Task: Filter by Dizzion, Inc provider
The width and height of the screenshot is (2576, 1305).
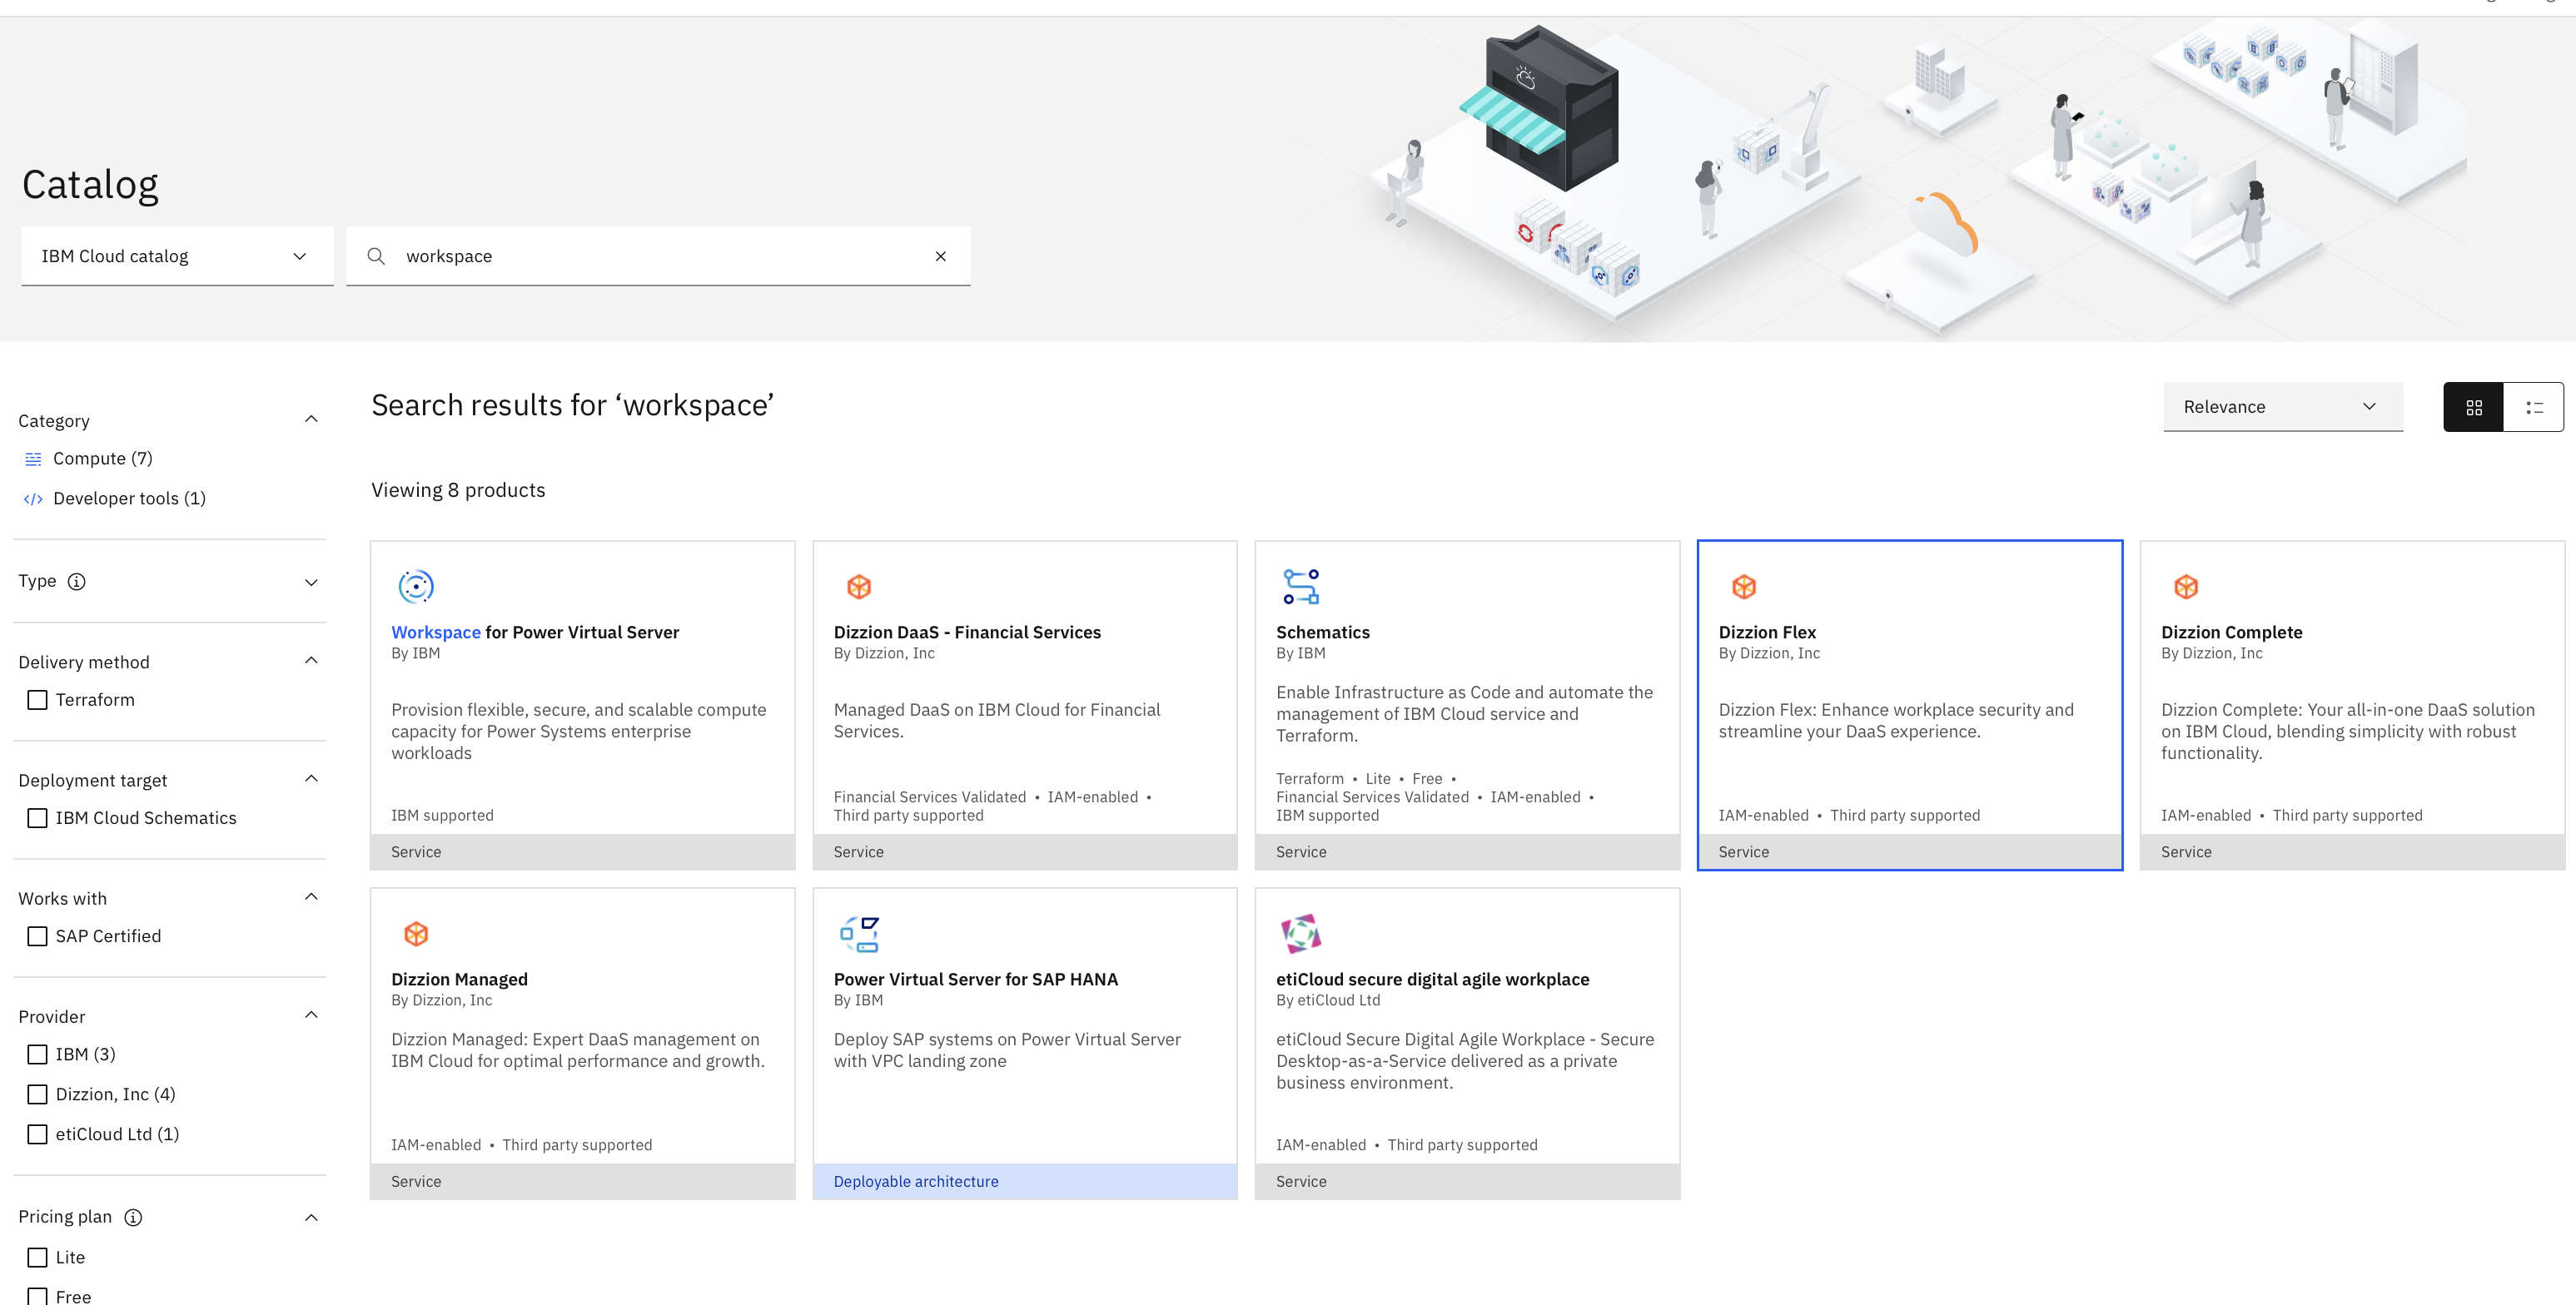Action: click(x=37, y=1094)
